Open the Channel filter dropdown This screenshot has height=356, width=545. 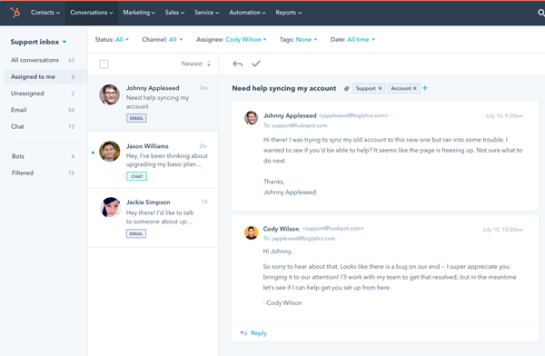pos(163,40)
